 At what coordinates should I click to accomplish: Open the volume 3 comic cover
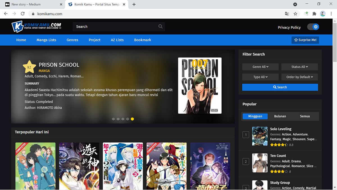click(123, 166)
